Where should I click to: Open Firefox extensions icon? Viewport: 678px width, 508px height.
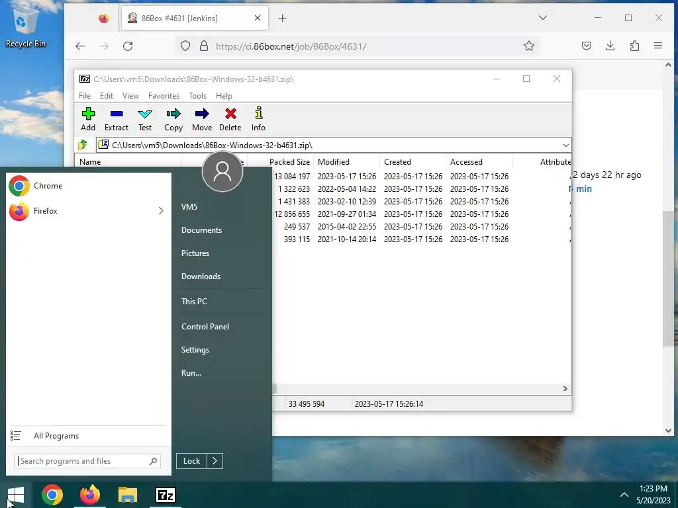(x=634, y=46)
